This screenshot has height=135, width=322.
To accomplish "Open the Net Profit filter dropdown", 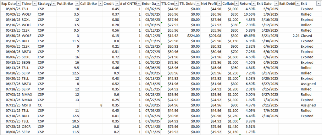I will point(219,4).
